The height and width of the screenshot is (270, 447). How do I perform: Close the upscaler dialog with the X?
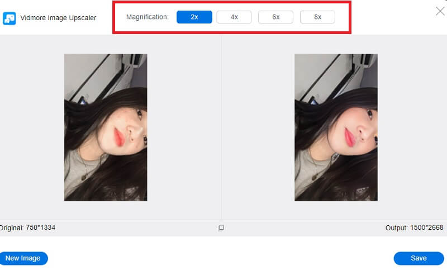(440, 10)
